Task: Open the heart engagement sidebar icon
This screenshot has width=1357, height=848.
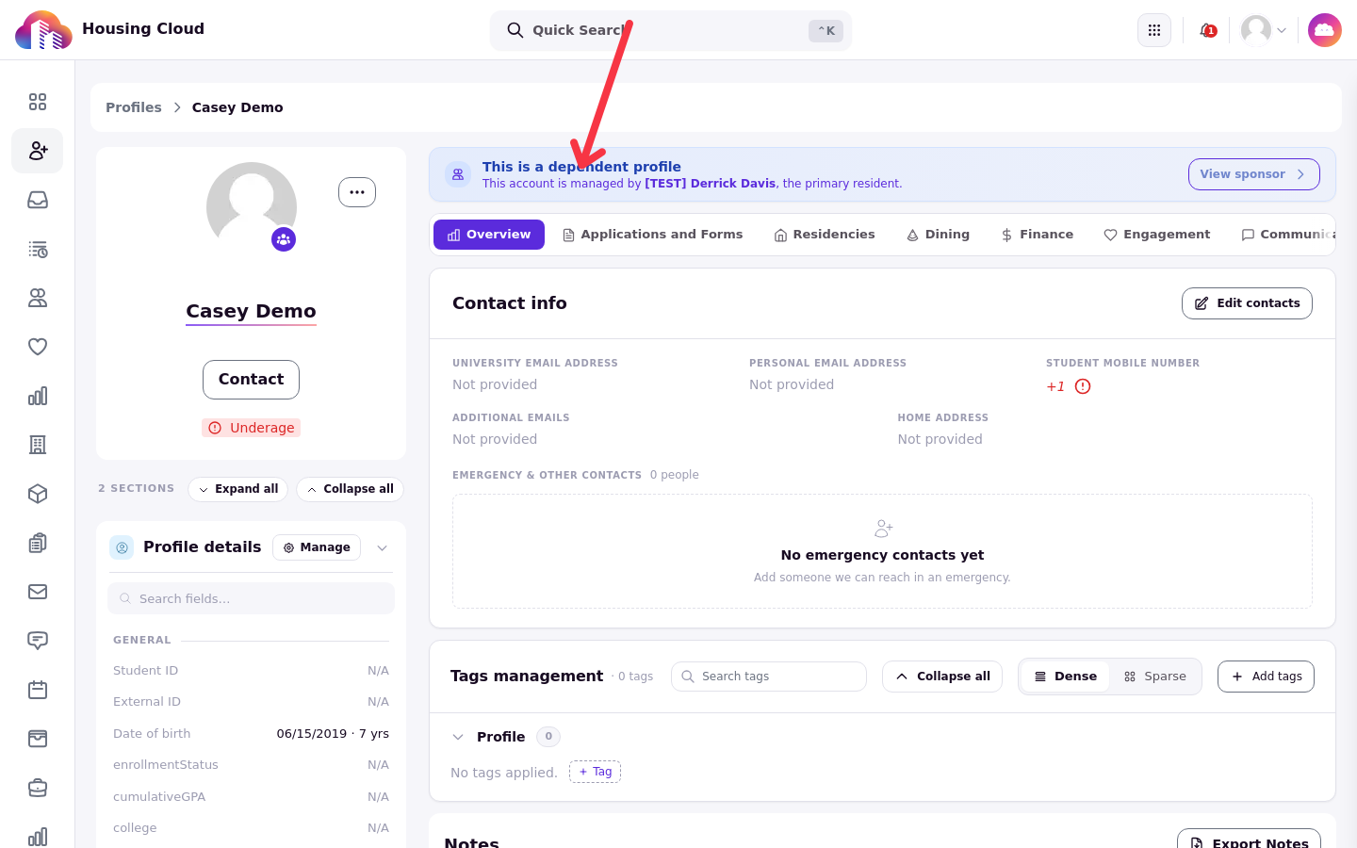Action: click(x=38, y=347)
